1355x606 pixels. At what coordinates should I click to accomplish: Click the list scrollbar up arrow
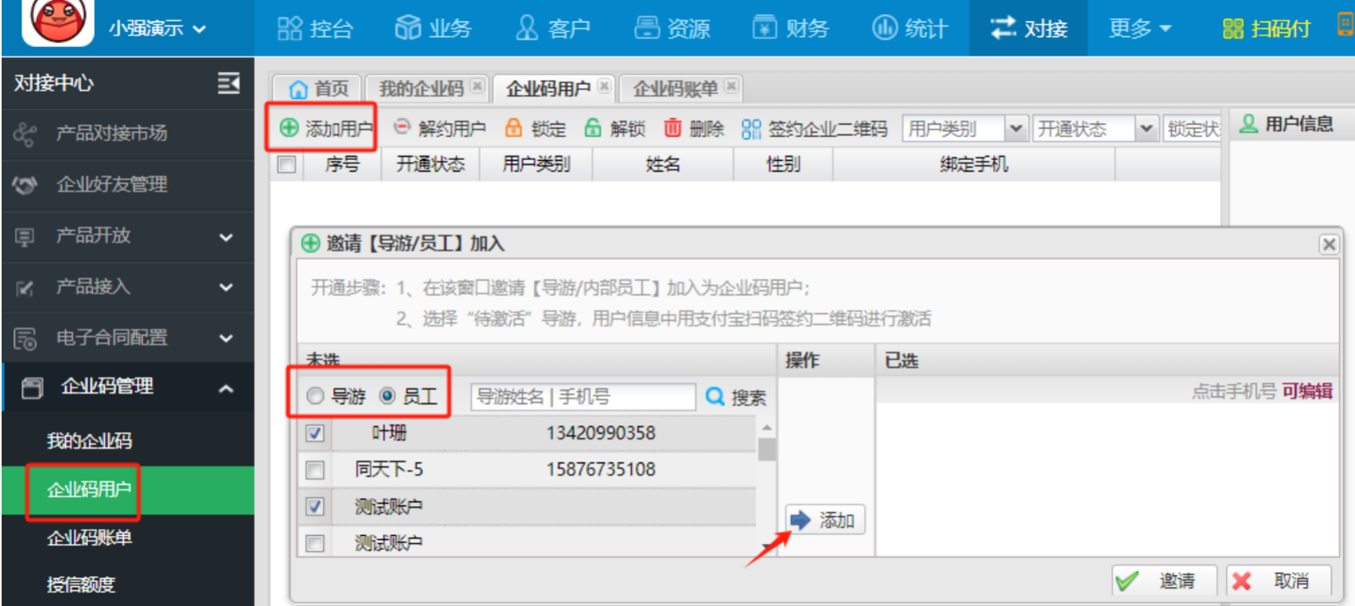pos(767,428)
